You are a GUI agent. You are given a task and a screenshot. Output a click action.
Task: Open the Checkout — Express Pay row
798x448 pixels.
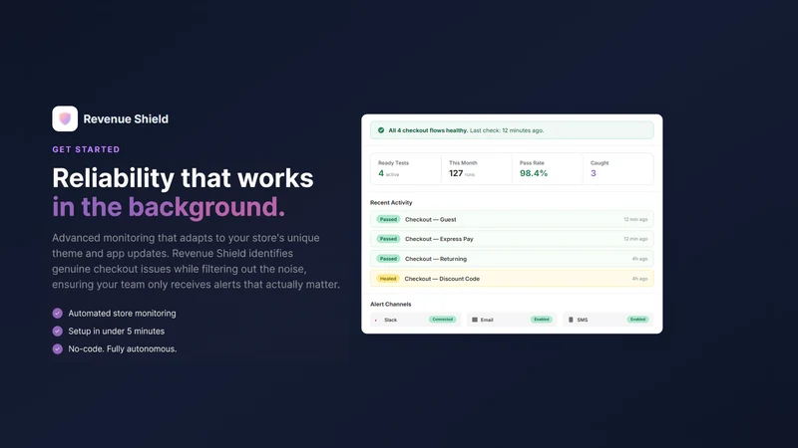coord(512,239)
